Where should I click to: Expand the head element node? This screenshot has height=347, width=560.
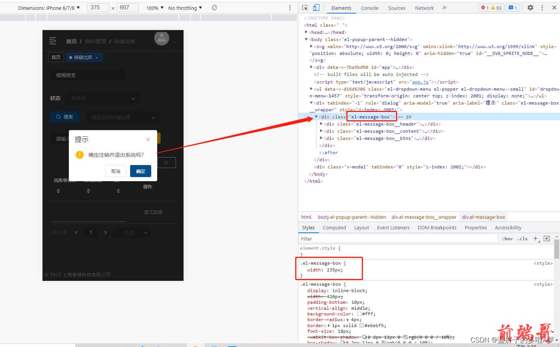coord(307,32)
